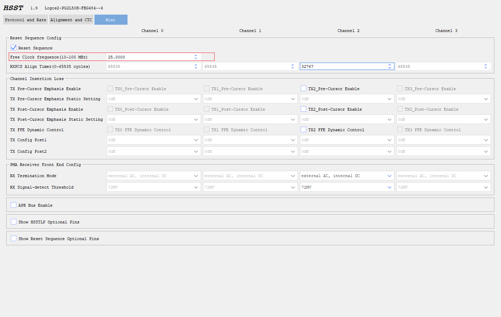Click the down spinner on Channel 3 RXPCS Align Timer
Viewport: 501px width, 317px height.
486,68
